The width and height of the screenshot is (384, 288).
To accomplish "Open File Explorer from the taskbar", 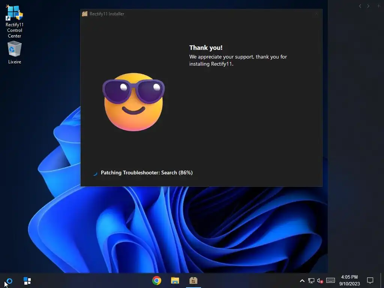I will click(175, 280).
